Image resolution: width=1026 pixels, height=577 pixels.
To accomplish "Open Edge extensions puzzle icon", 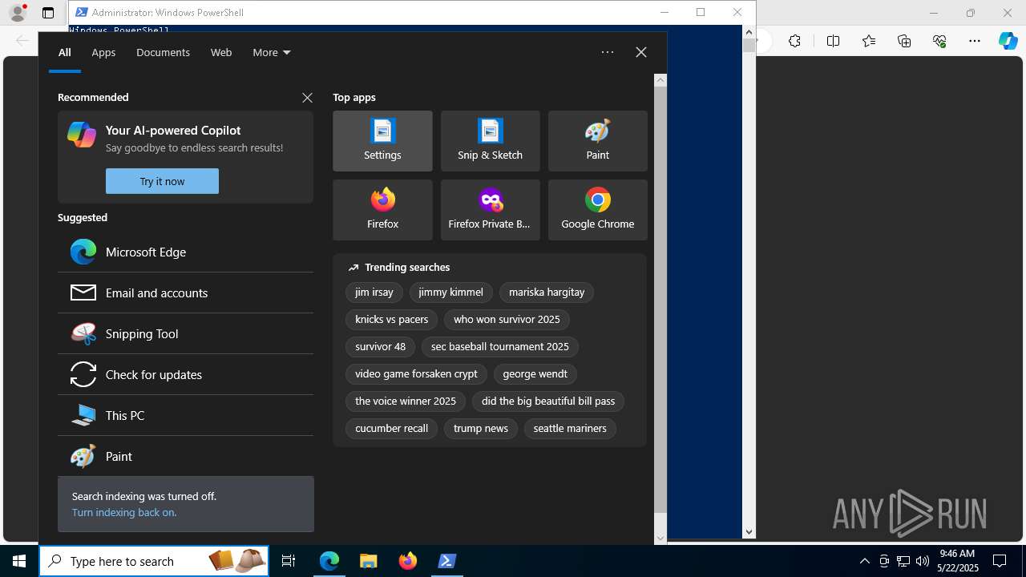I will (x=794, y=41).
